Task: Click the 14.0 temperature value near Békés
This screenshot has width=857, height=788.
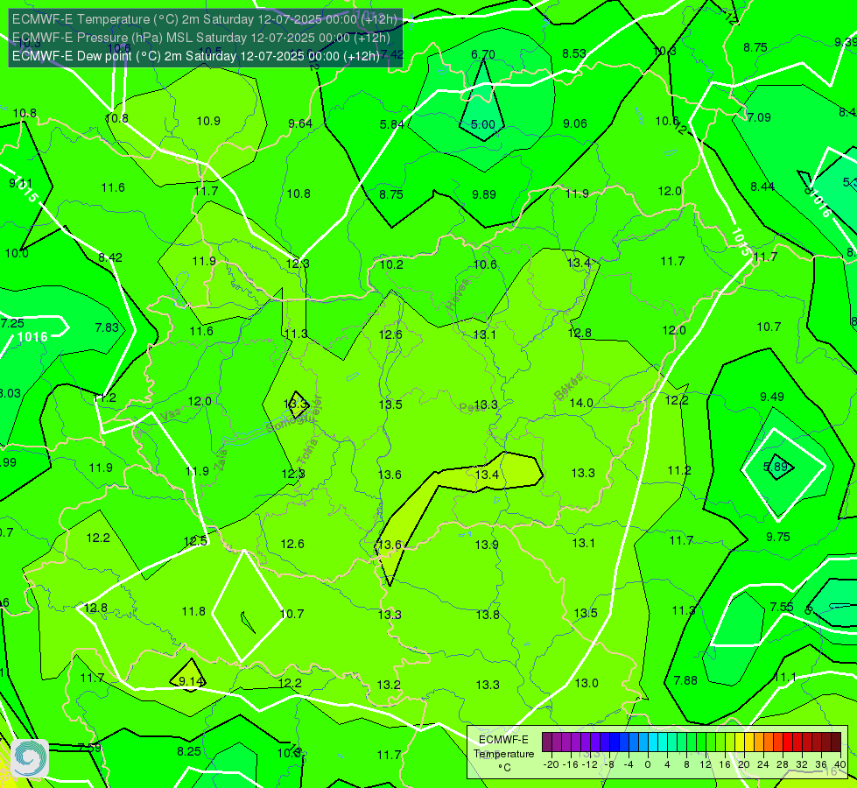Action: tap(581, 403)
